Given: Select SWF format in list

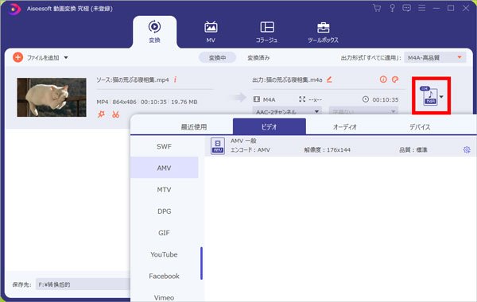Looking at the screenshot, I should 165,146.
